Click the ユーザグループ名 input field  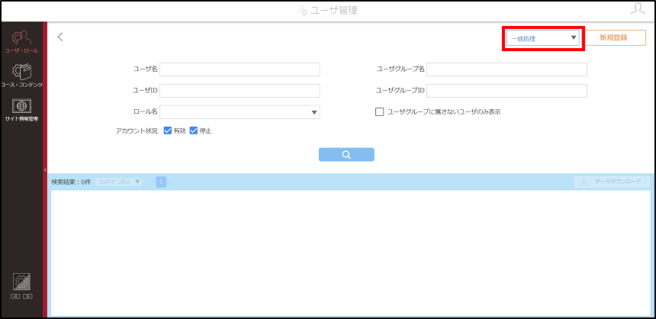point(506,69)
